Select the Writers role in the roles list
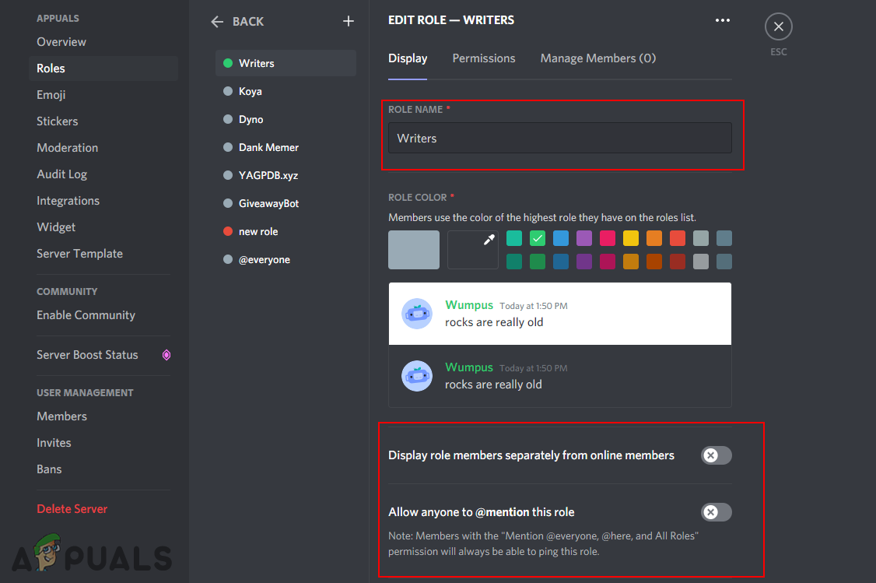Viewport: 876px width, 583px height. [286, 63]
